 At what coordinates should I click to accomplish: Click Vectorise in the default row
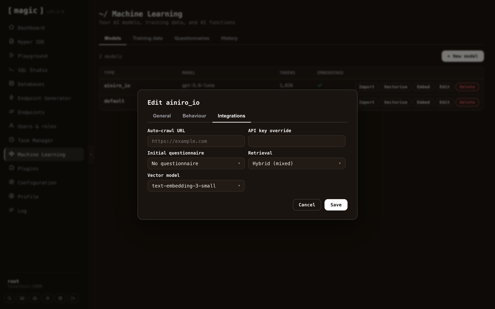point(396,102)
